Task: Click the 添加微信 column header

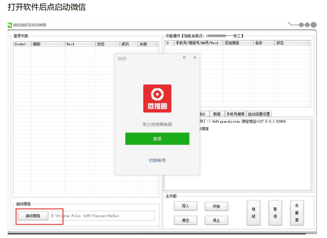Action: pyautogui.click(x=238, y=43)
